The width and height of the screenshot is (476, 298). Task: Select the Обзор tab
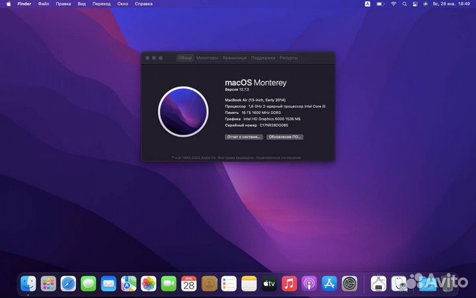[x=185, y=58]
